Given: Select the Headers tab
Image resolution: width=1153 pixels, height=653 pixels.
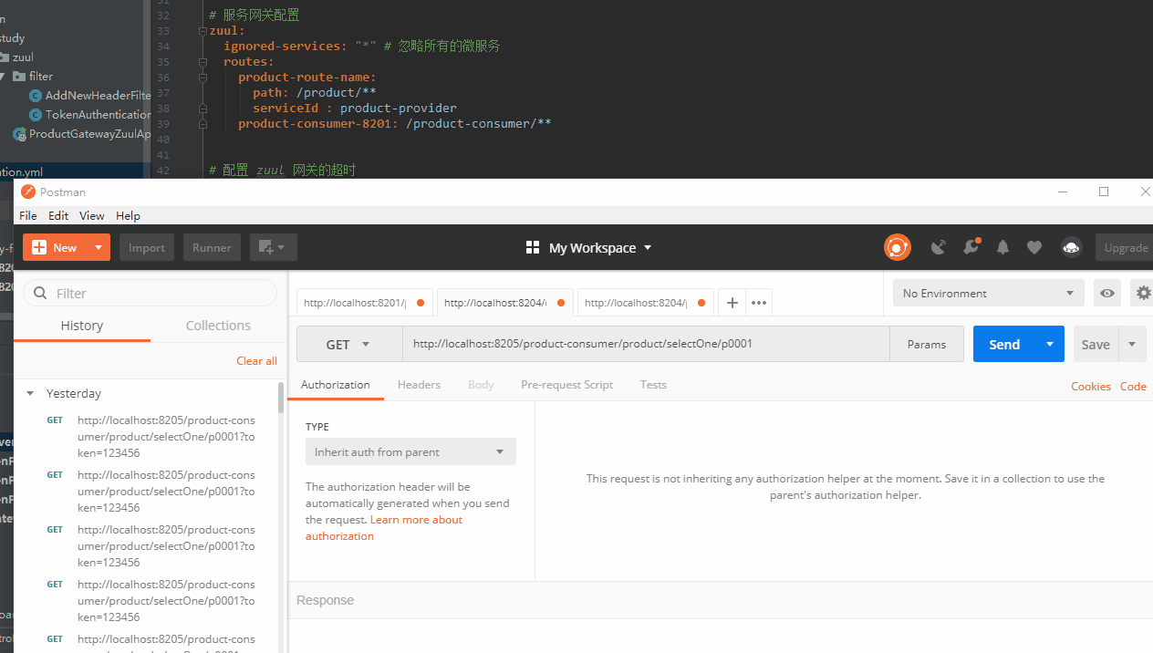Looking at the screenshot, I should (419, 384).
